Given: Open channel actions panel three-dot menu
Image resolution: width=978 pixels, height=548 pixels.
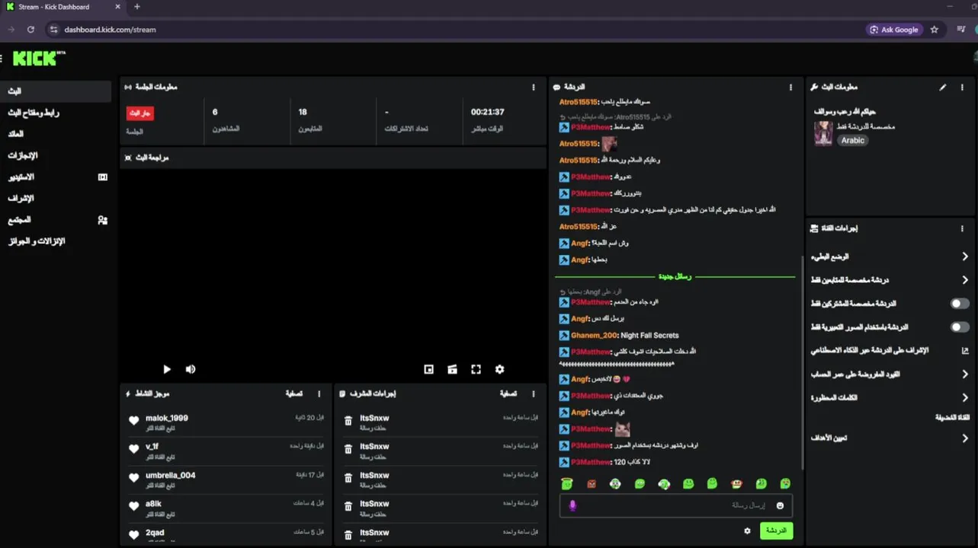Looking at the screenshot, I should point(962,228).
